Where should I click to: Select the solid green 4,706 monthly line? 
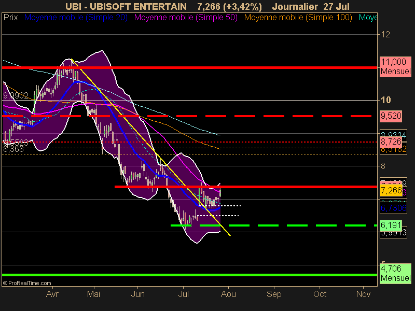coord(189,275)
